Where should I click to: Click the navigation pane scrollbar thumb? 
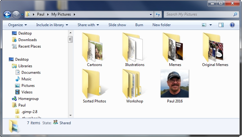pos(70,39)
